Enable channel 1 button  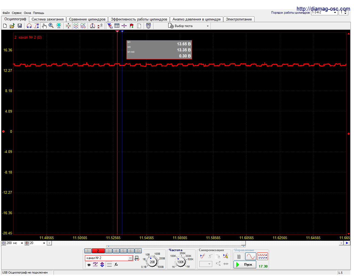pos(88,251)
